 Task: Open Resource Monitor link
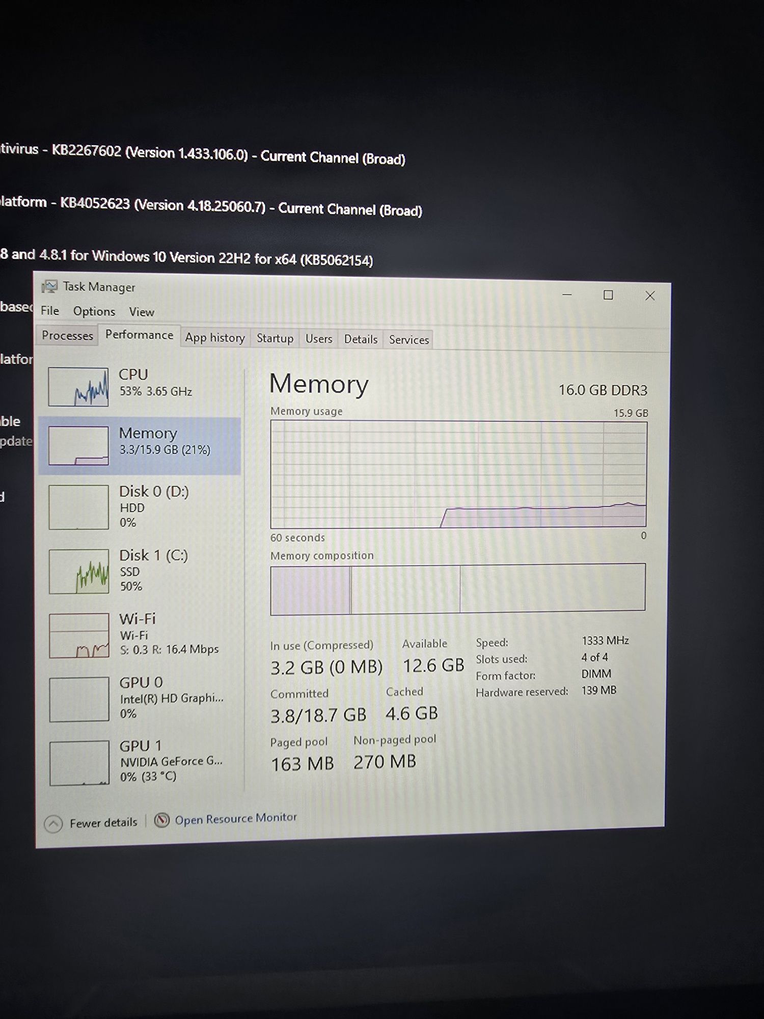(236, 818)
